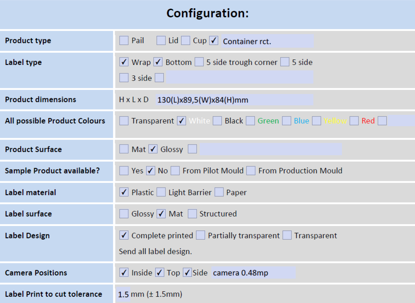Check the From Pilot Mould checkbox
The image size is (415, 303).
[x=175, y=171]
